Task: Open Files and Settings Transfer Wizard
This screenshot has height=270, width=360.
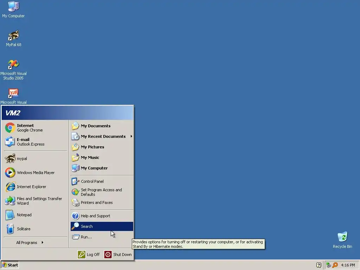Action: pyautogui.click(x=36, y=201)
